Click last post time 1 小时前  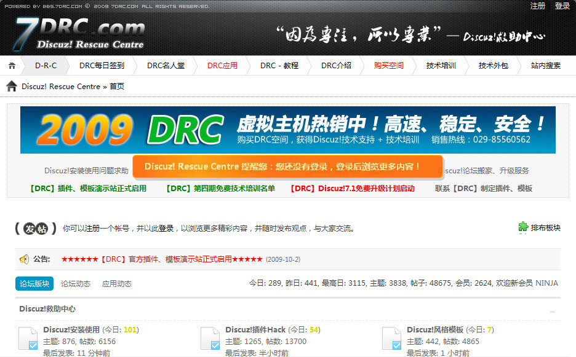(455, 353)
